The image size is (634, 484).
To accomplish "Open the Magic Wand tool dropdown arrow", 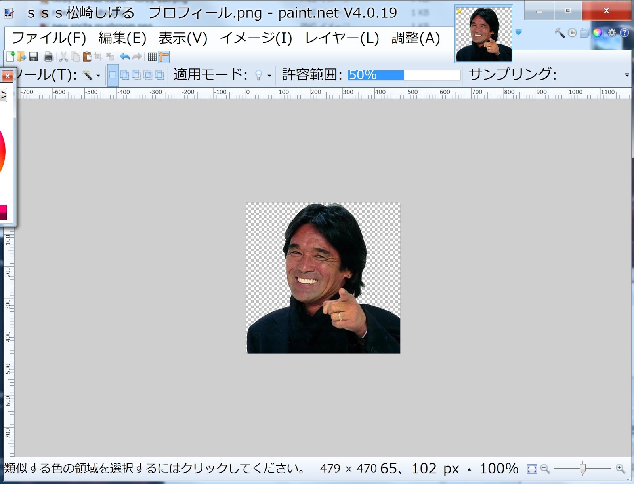I will click(x=98, y=75).
